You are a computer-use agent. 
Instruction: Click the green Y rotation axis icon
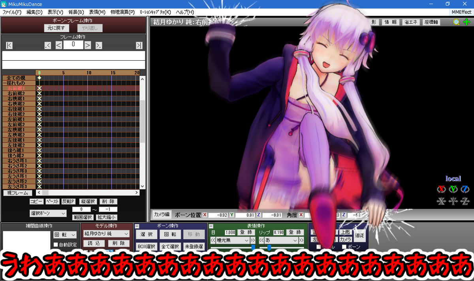point(453,190)
